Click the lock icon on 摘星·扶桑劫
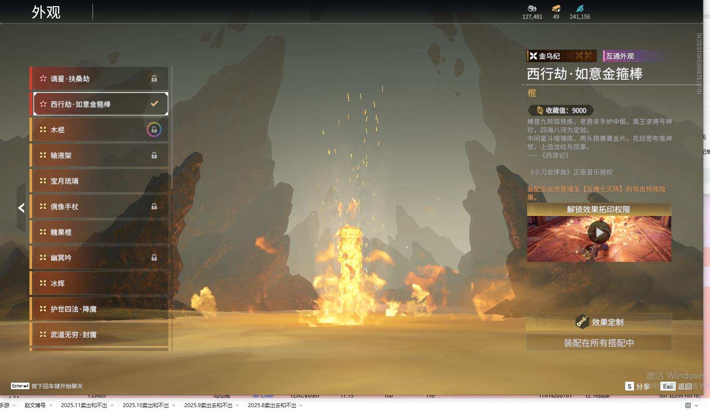This screenshot has height=412, width=710. pos(154,79)
